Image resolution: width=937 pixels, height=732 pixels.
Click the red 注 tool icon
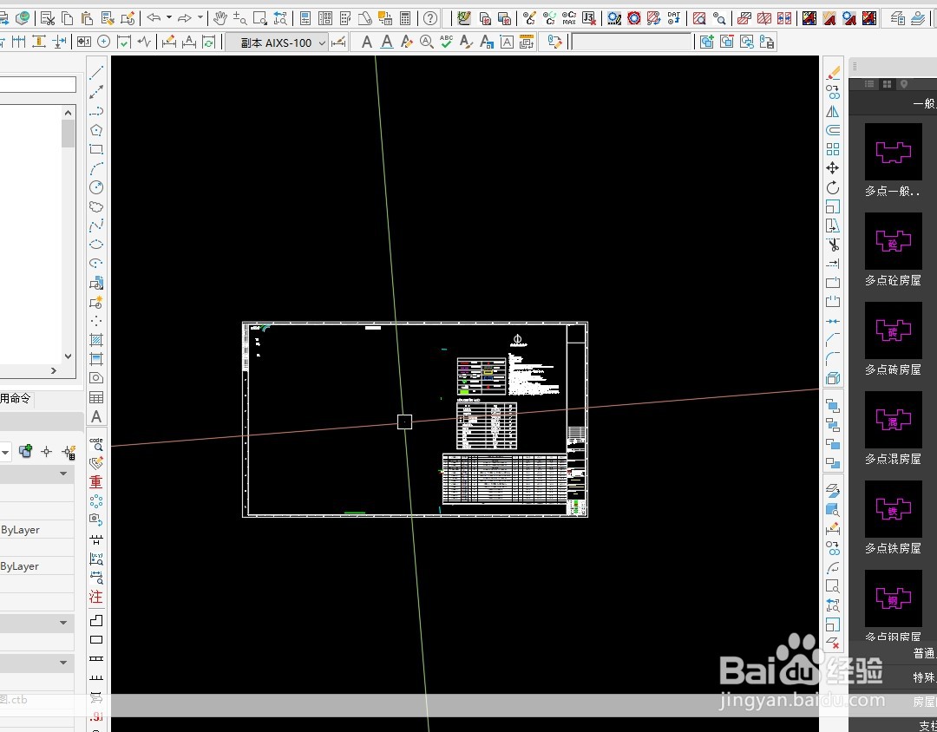96,597
